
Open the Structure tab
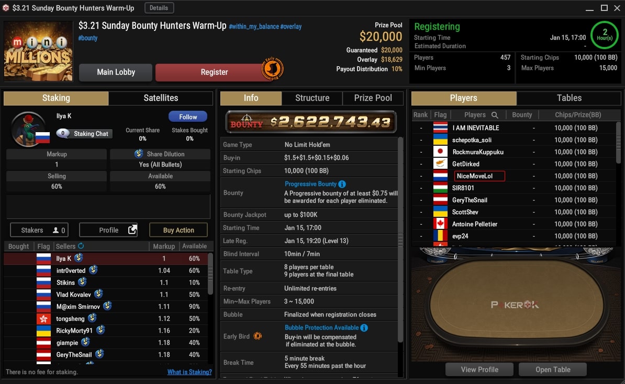[312, 98]
